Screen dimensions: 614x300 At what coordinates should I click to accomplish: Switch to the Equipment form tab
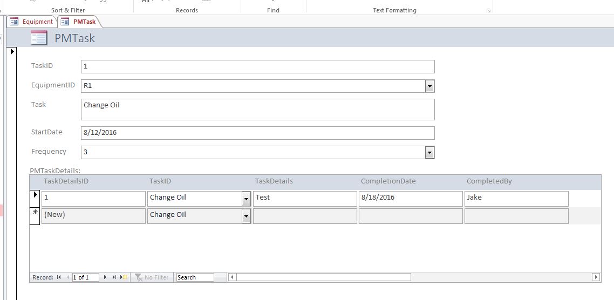[32, 22]
